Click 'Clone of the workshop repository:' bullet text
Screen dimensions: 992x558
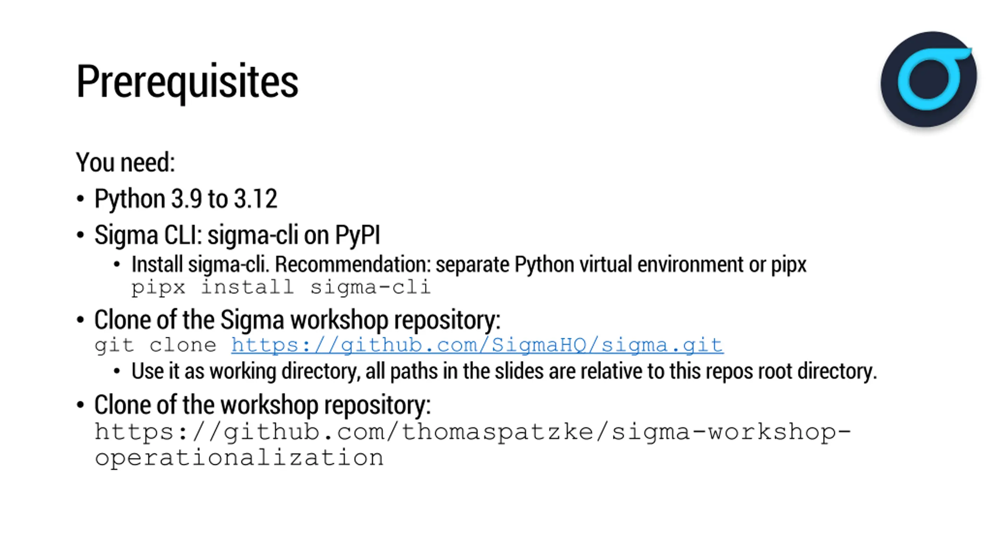[x=262, y=405]
